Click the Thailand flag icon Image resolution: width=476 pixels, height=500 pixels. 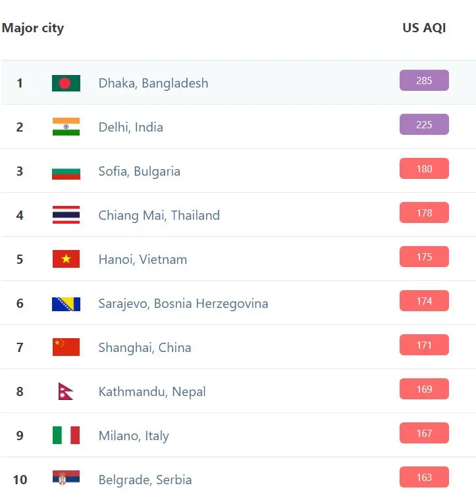point(66,215)
